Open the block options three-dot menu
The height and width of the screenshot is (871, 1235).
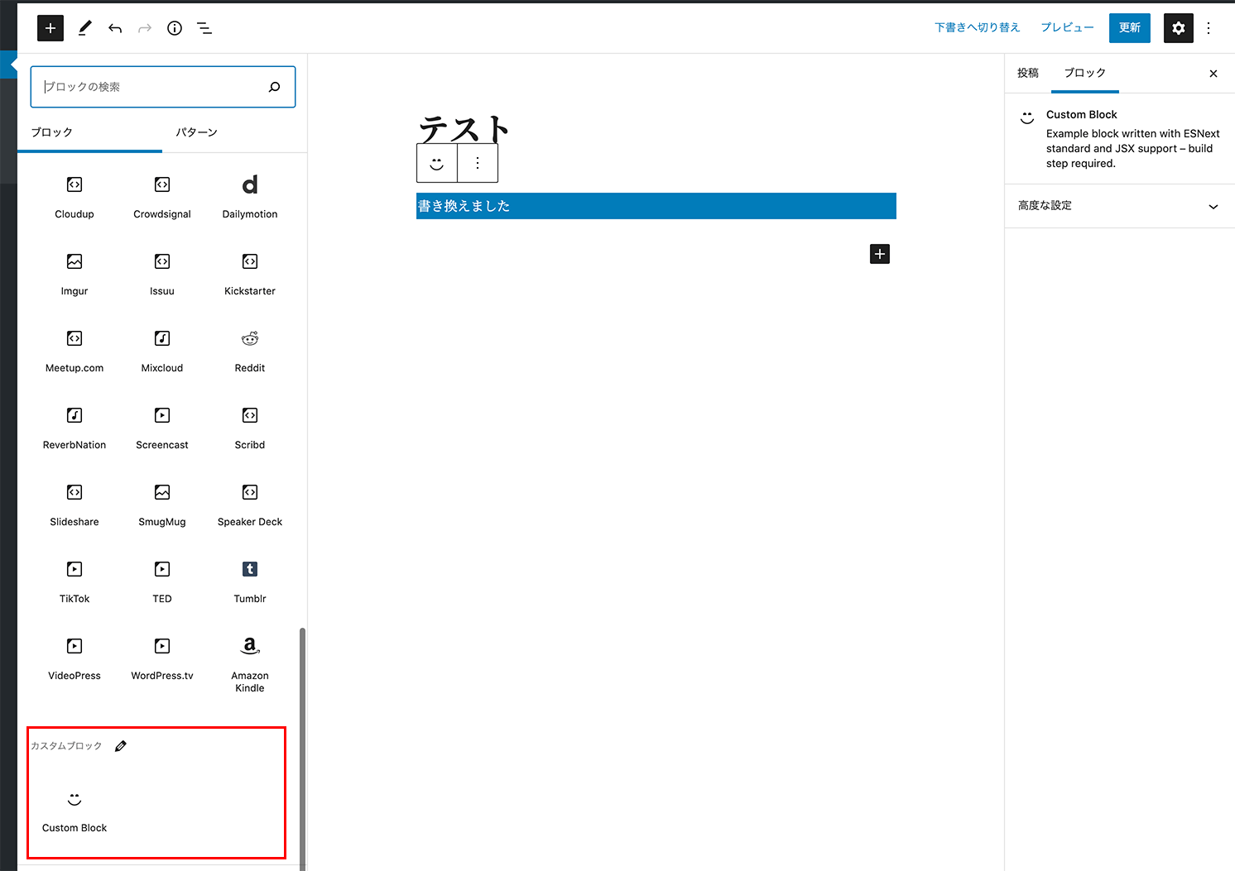477,163
